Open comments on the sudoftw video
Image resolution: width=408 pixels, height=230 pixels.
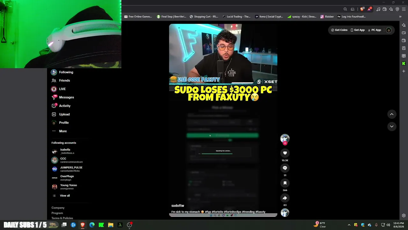pos(285,168)
